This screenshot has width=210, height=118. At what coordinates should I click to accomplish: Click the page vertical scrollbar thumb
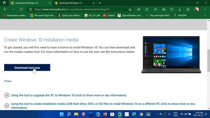point(209,60)
